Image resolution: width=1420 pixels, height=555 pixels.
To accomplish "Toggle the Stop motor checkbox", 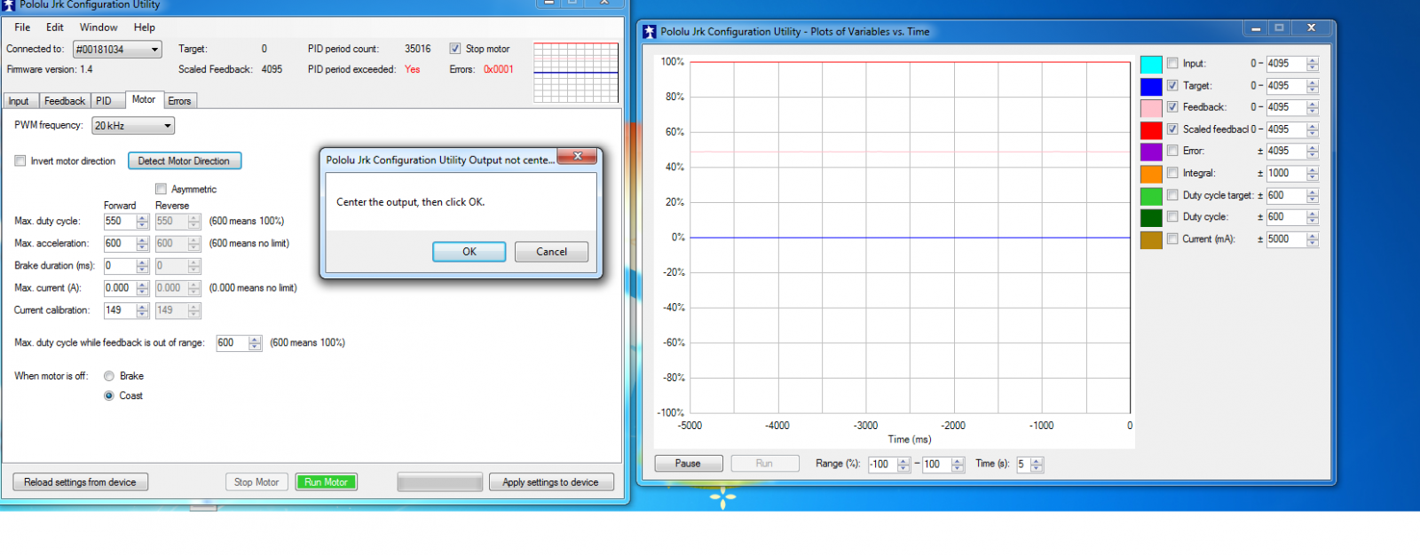I will pyautogui.click(x=455, y=49).
